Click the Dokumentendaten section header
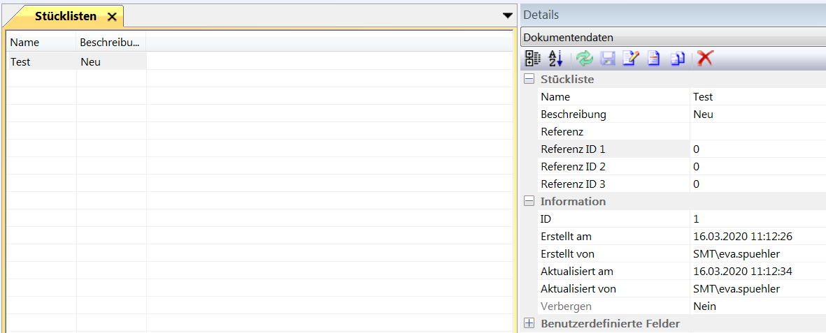 tap(671, 38)
